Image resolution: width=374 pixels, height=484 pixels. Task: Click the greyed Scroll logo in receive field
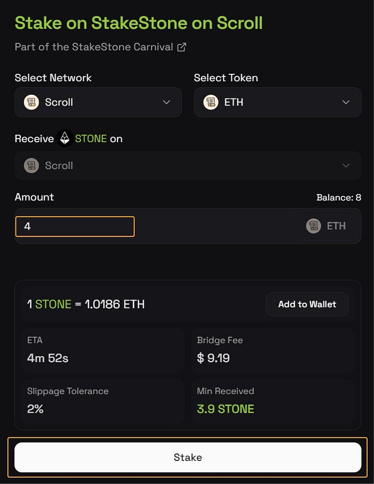coord(32,166)
